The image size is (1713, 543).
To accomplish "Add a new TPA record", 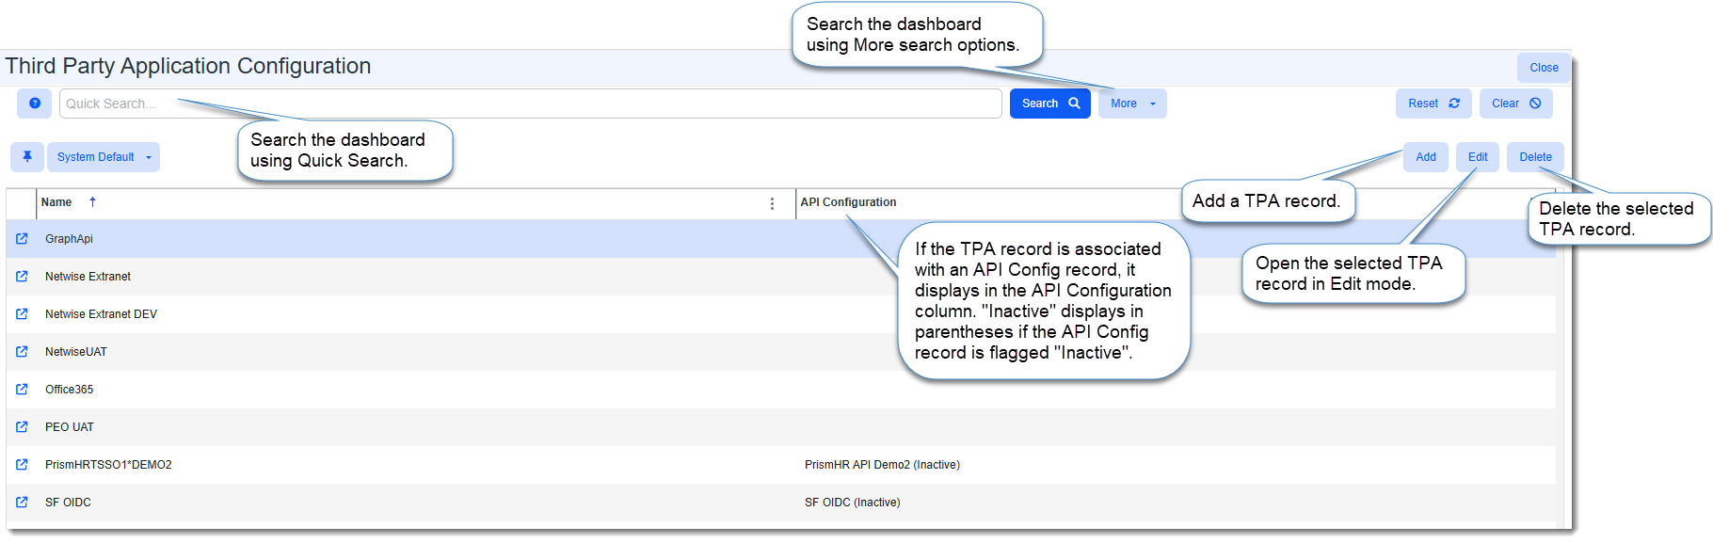I will tap(1425, 157).
